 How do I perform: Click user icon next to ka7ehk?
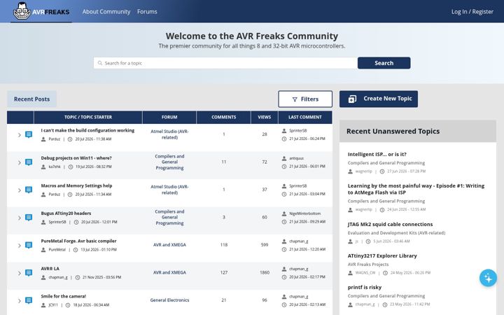(43, 167)
